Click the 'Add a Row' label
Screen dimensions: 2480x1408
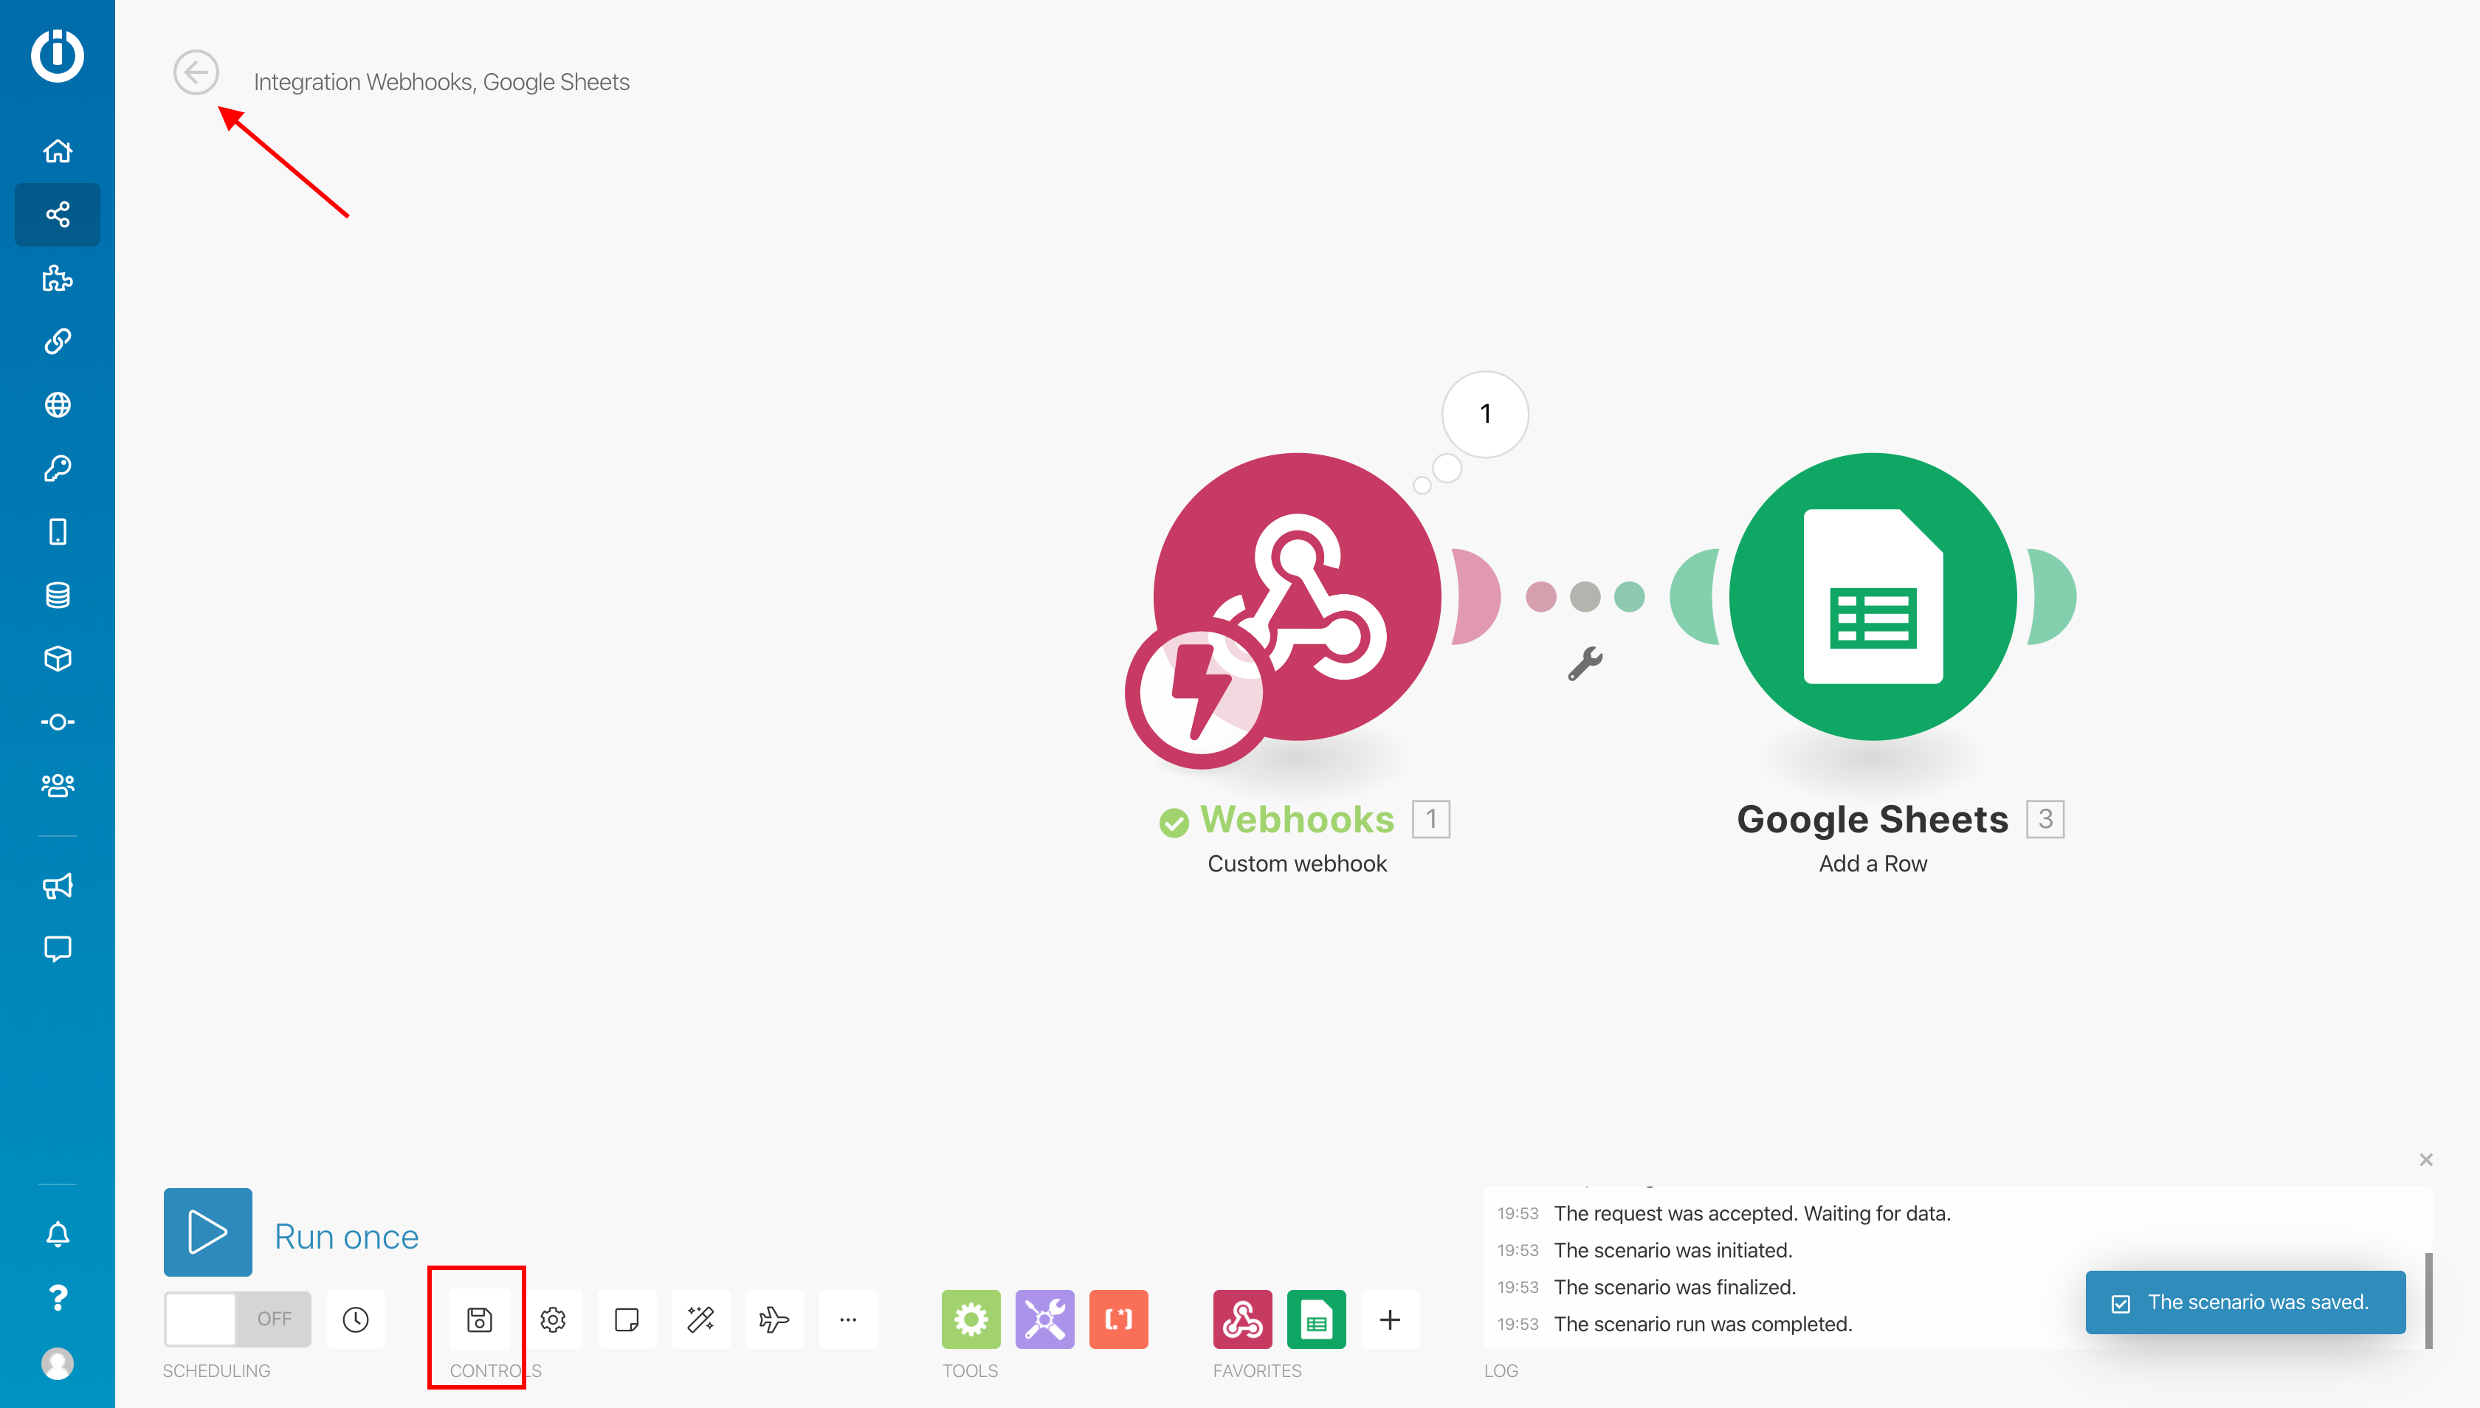[1873, 863]
